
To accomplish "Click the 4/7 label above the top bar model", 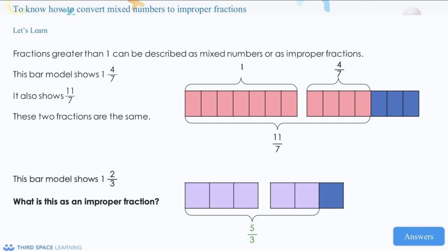I will point(339,69).
